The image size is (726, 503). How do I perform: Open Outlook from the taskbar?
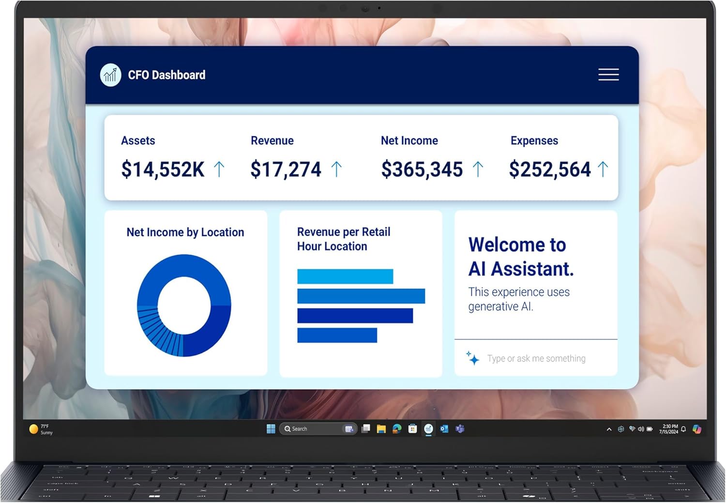coord(444,429)
